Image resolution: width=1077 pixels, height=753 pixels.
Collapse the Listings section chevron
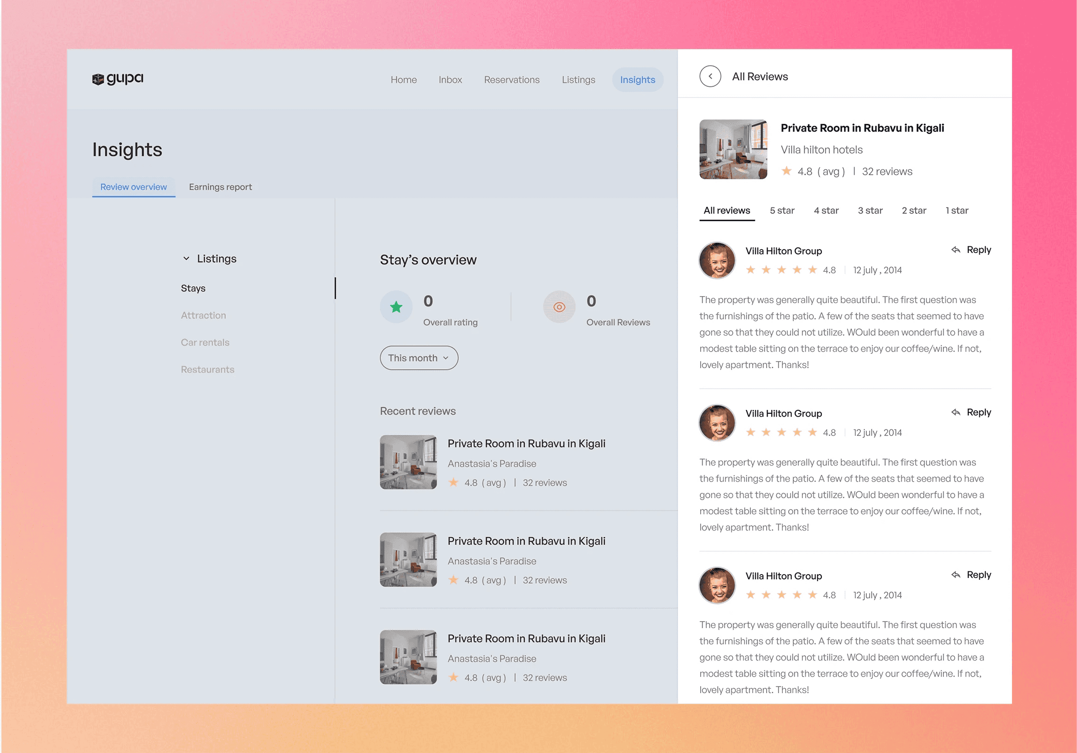[x=186, y=259]
